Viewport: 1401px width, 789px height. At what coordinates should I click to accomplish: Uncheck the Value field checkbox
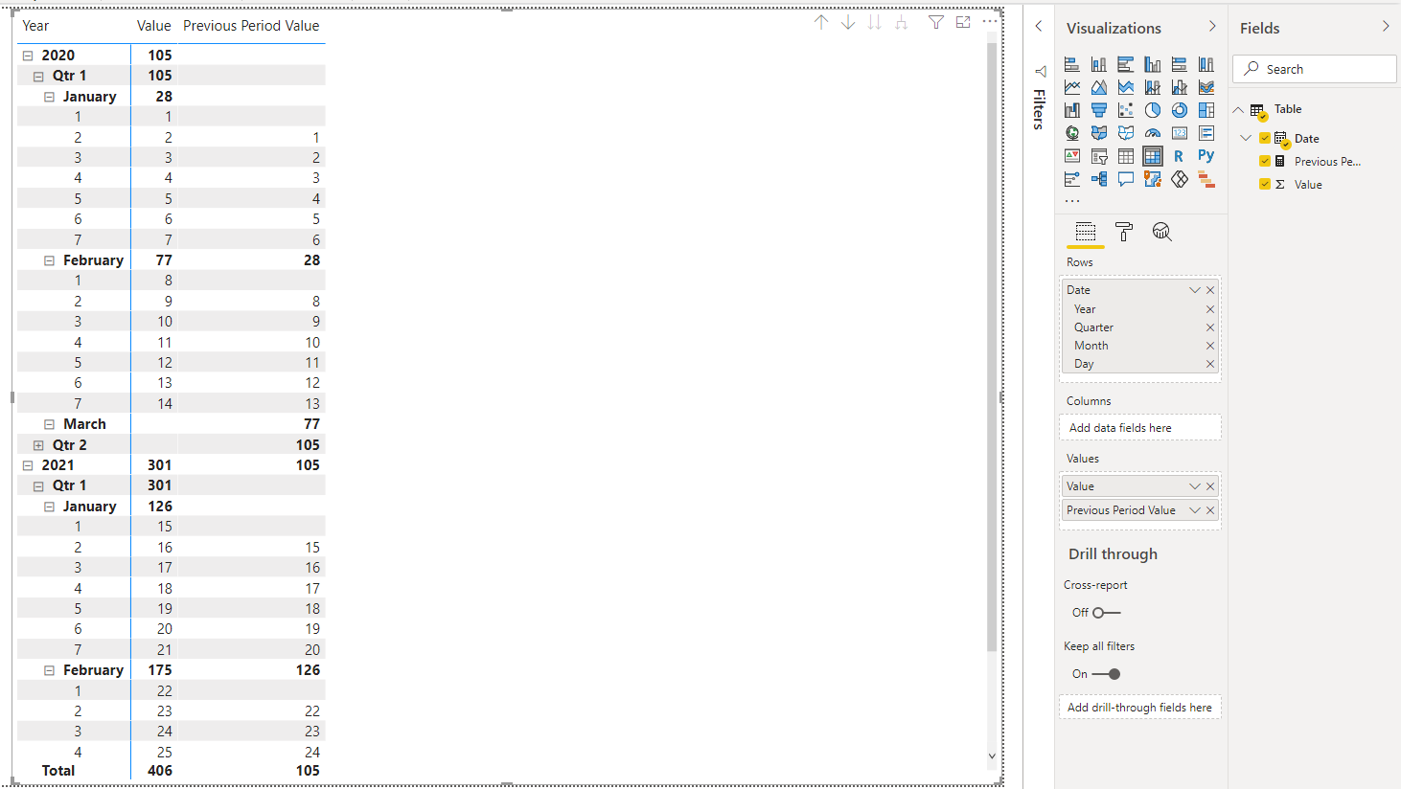[1265, 185]
